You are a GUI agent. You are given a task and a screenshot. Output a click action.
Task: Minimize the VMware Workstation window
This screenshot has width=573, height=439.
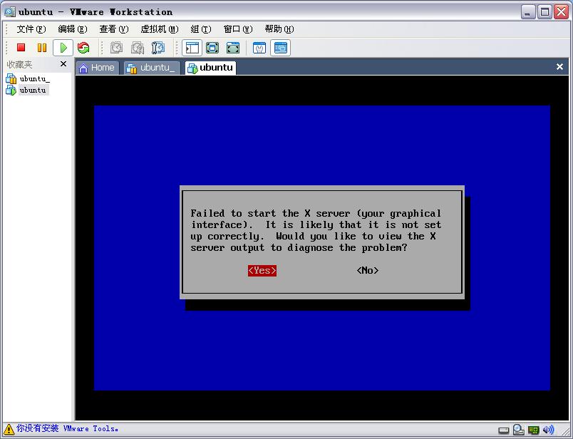(527, 12)
